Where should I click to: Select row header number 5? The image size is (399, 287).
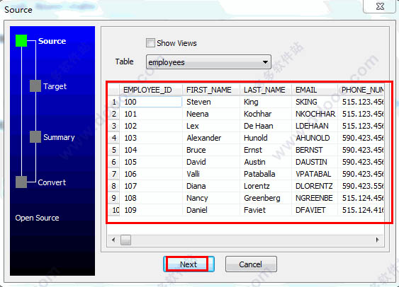click(x=113, y=150)
